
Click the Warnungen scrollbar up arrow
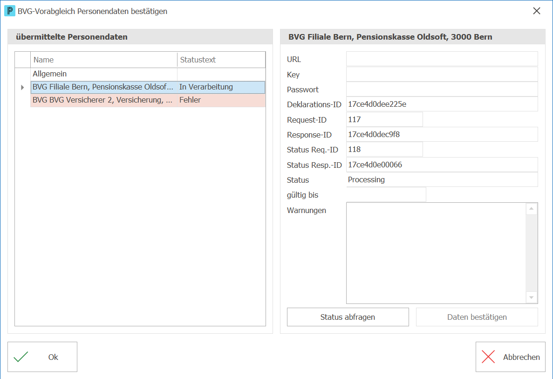tap(531, 209)
